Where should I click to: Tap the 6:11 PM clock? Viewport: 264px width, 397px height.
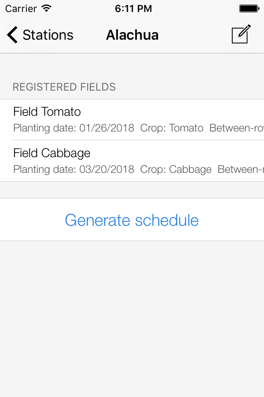pos(133,8)
